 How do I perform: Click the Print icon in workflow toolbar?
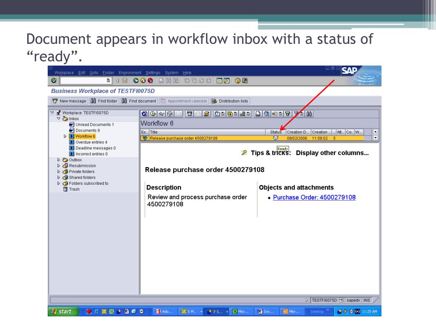click(x=258, y=114)
